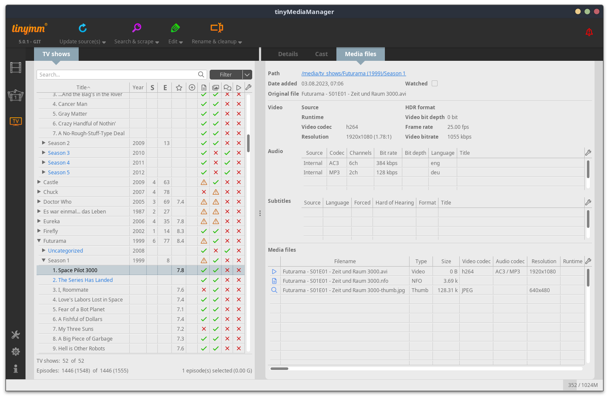The image size is (609, 398).
Task: Open the Movies module in sidebar
Action: pos(16,68)
